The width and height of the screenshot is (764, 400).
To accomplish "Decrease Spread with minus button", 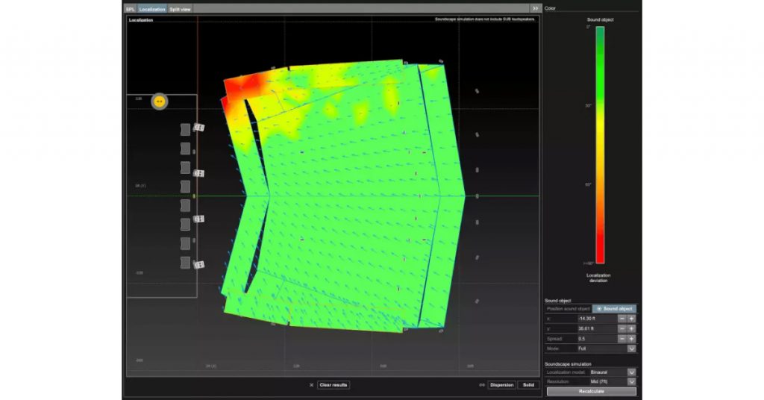I will 622,339.
